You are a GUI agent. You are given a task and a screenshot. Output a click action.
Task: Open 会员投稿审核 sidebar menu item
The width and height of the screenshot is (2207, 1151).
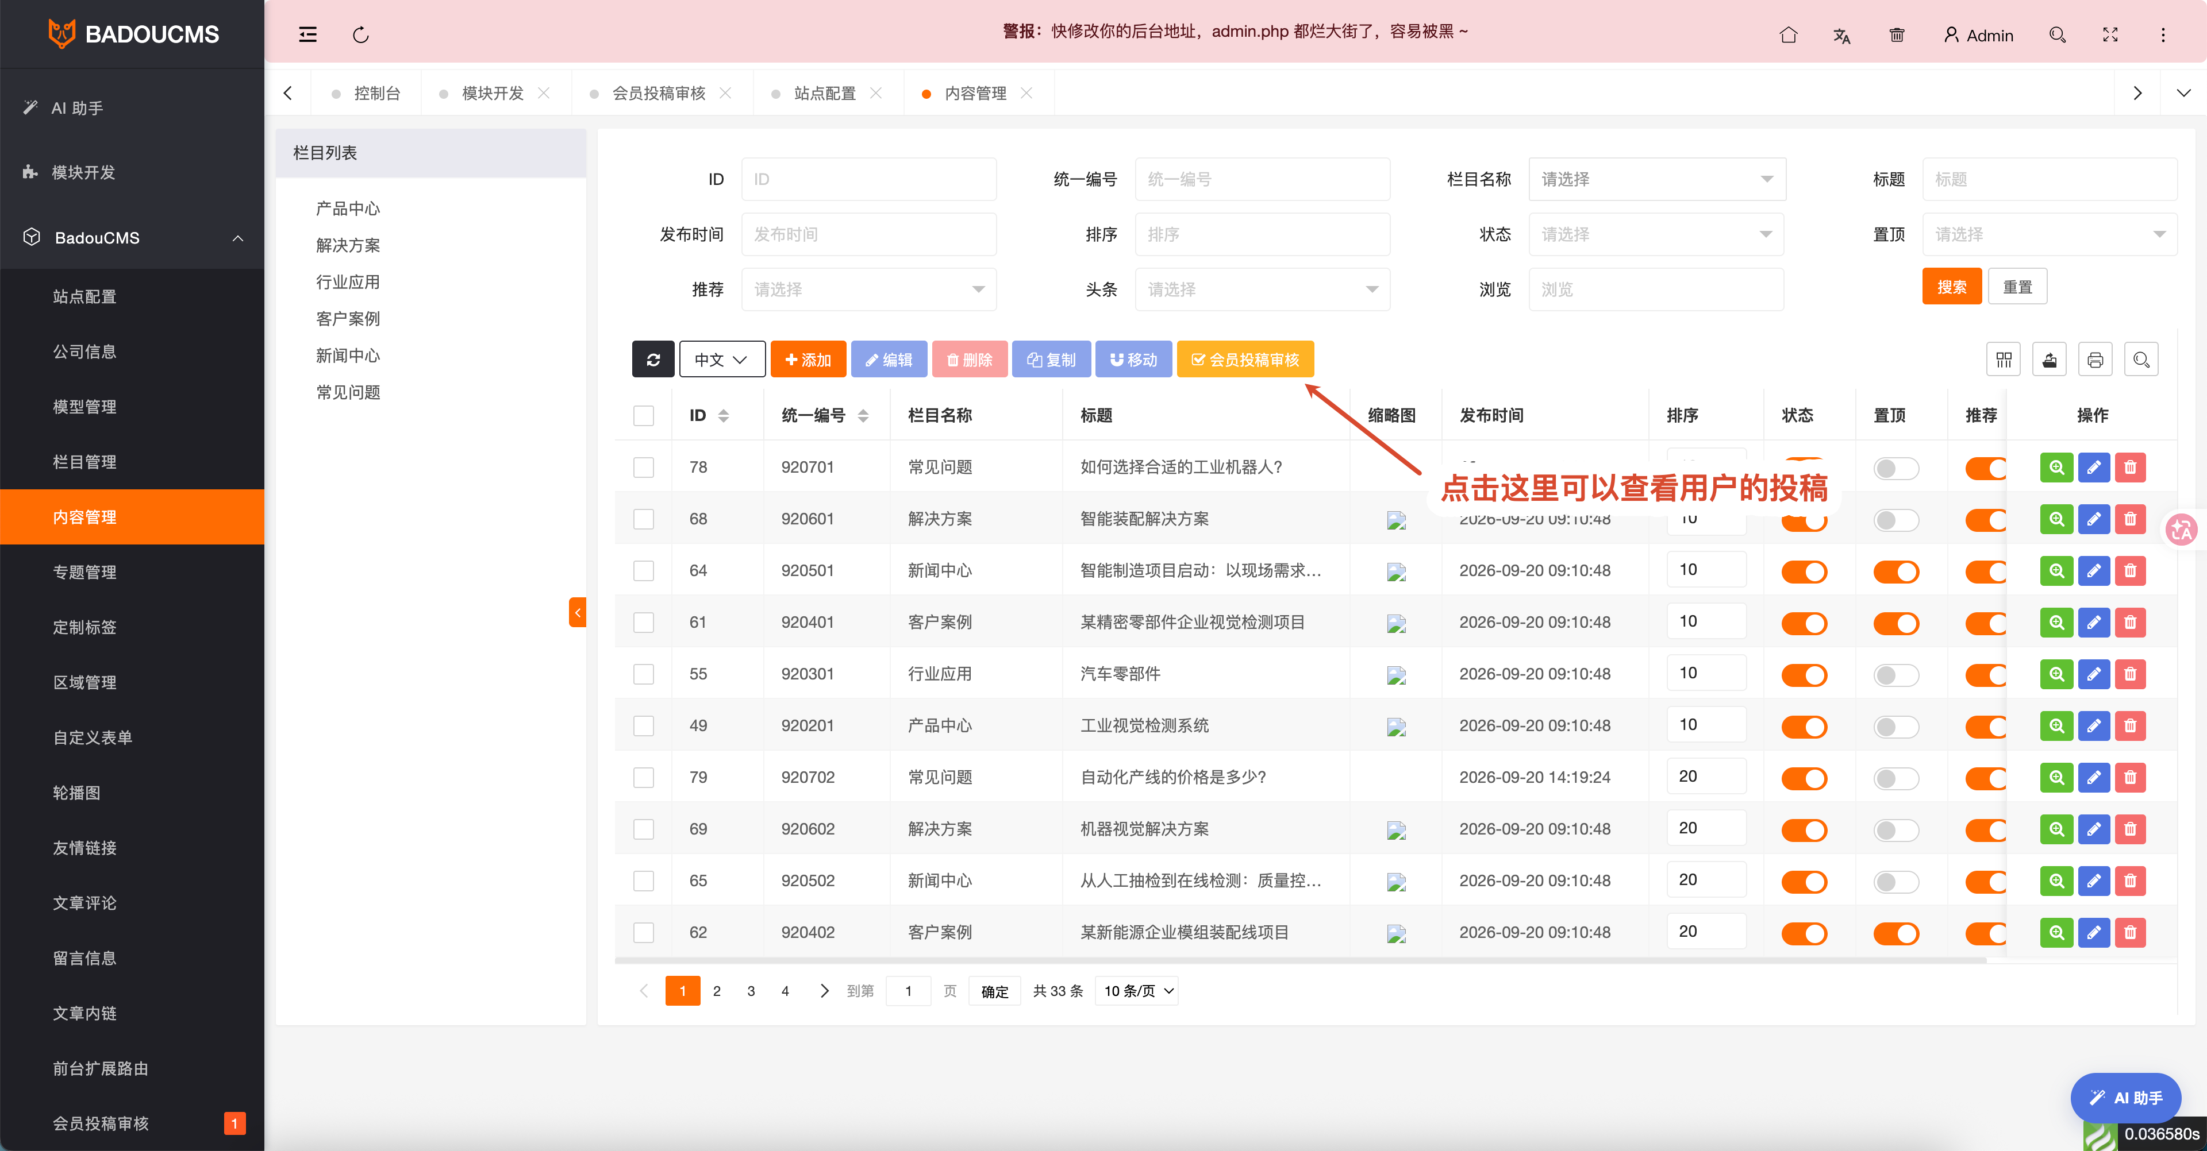[132, 1123]
